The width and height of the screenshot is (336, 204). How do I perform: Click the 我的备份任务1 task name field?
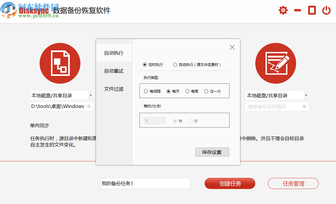(x=145, y=183)
